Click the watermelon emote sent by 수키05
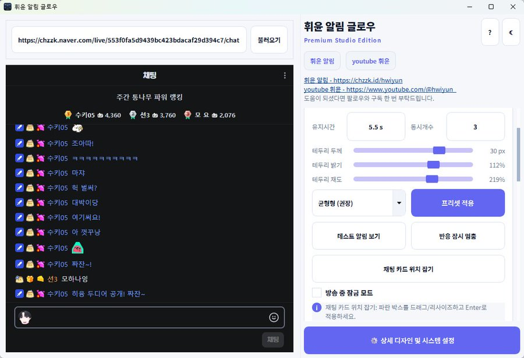 tap(78, 248)
